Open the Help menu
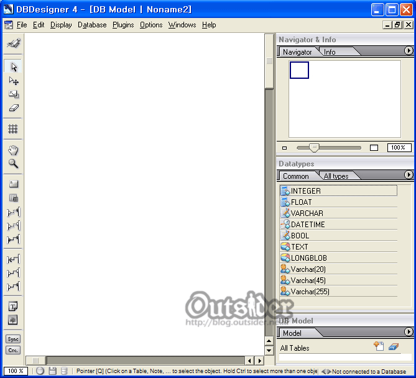 [209, 25]
